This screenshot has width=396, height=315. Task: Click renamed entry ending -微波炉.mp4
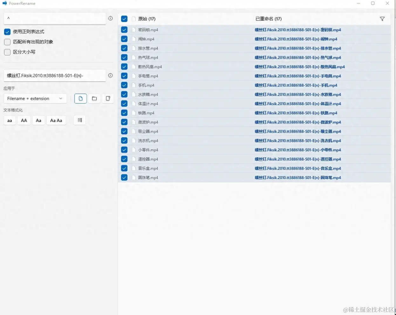tap(298, 122)
